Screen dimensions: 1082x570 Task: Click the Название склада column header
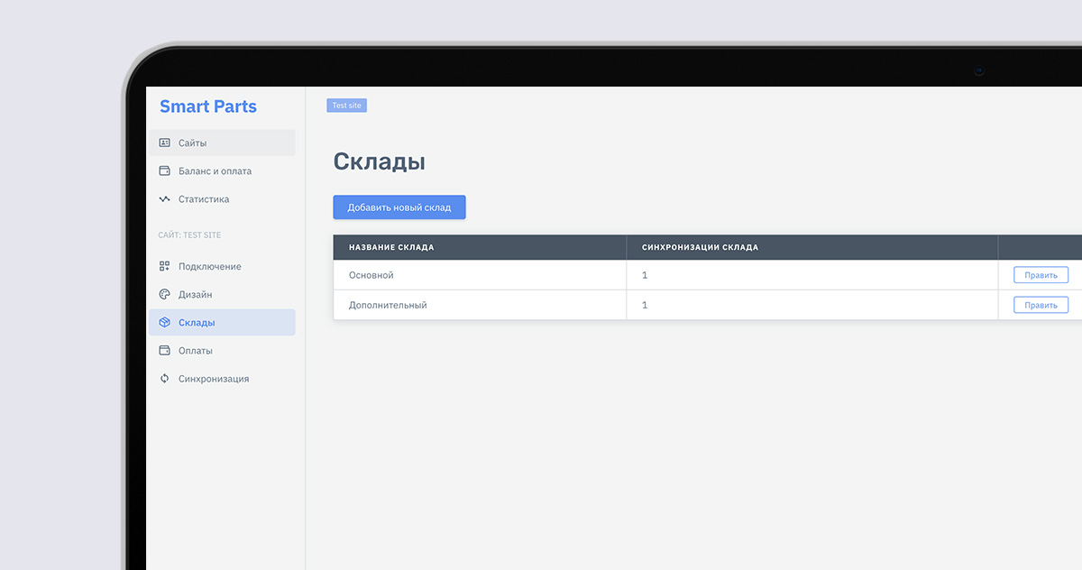point(391,247)
